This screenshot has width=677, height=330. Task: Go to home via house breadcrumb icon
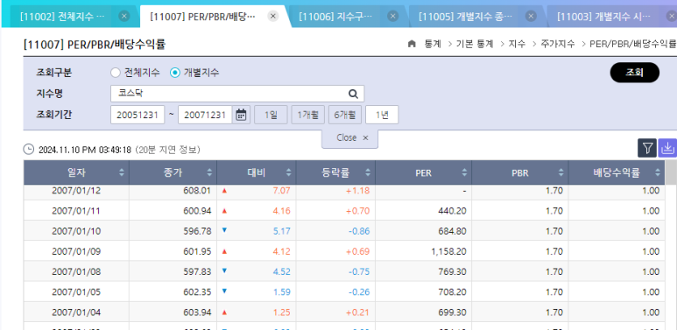coord(412,44)
